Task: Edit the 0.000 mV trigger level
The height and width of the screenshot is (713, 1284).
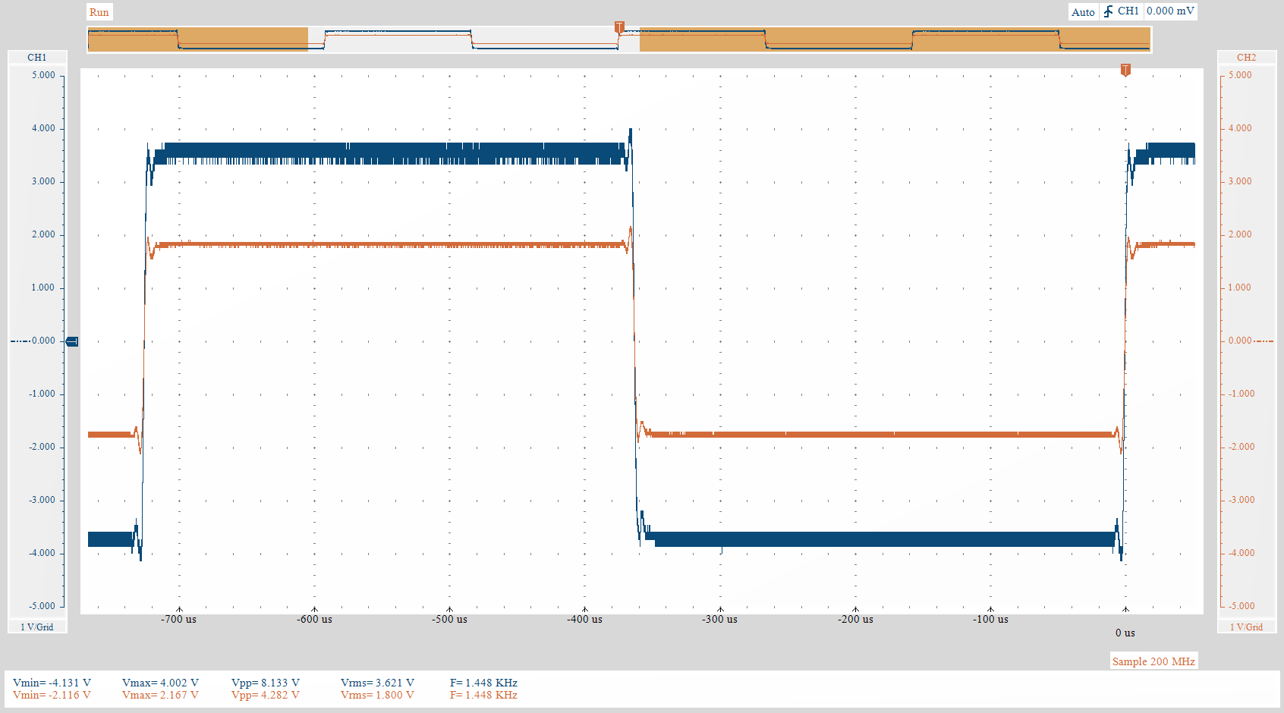Action: point(1170,11)
